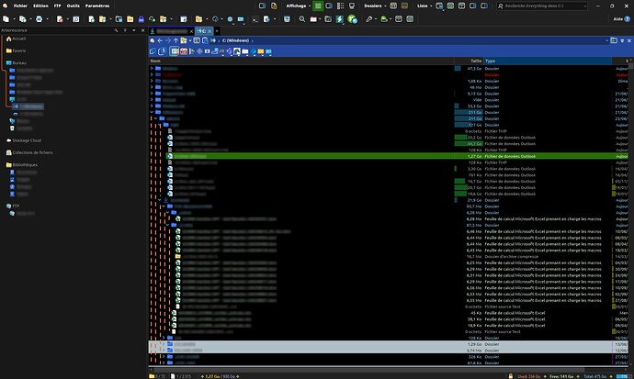This screenshot has height=379, width=634.
Task: Click the delete file icon with red X
Action: pyautogui.click(x=60, y=19)
